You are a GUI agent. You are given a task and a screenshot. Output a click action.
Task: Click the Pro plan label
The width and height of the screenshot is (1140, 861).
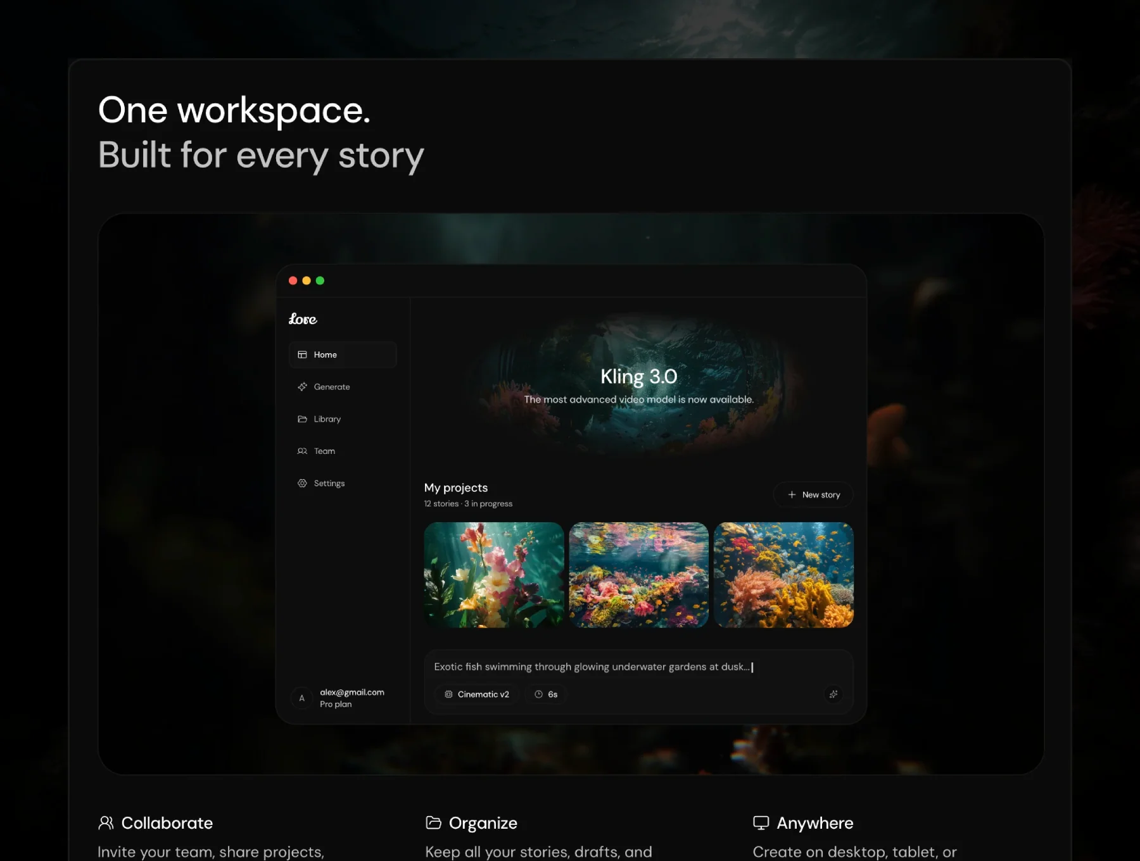tap(336, 704)
